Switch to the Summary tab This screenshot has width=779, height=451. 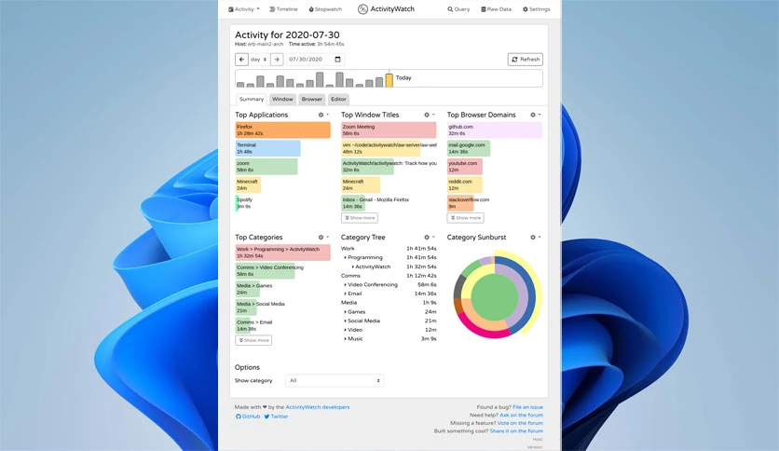[x=252, y=99]
